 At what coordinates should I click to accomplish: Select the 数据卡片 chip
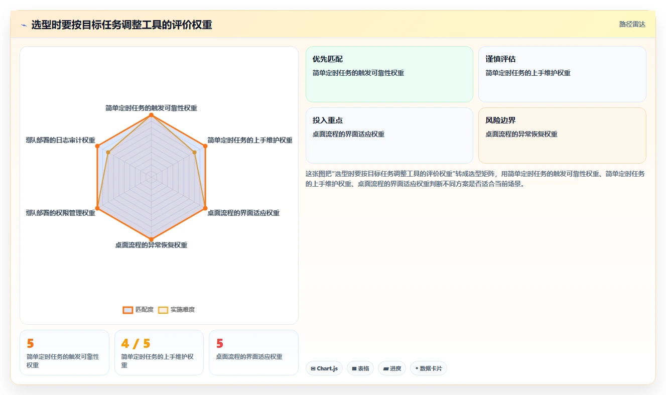coord(428,368)
